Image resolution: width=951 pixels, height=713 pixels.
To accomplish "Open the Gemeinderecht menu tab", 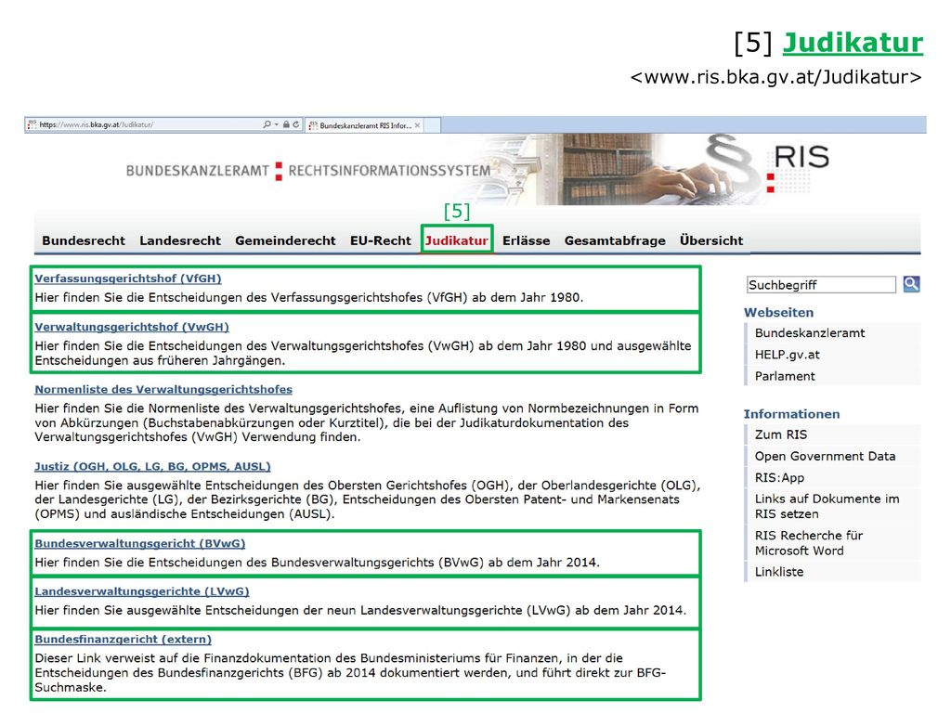I will (x=285, y=240).
